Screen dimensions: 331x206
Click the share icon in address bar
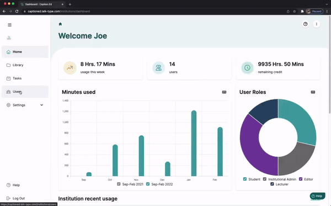point(288,12)
